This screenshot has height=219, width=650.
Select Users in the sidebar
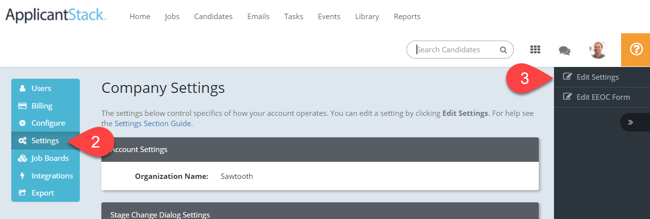(46, 88)
